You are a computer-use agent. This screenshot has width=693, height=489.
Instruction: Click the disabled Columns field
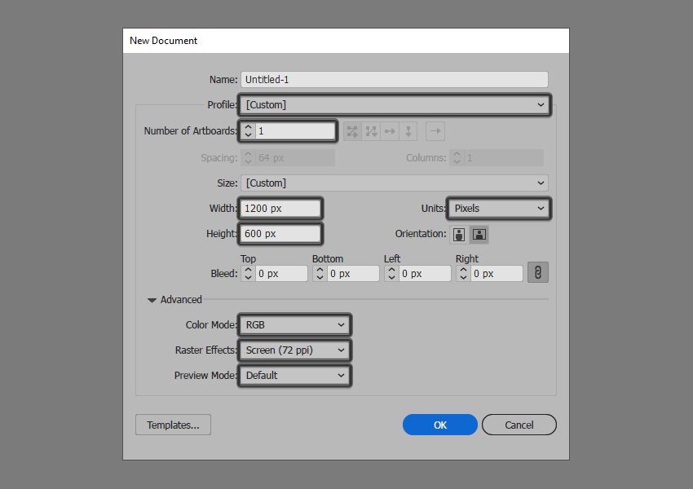coord(497,157)
